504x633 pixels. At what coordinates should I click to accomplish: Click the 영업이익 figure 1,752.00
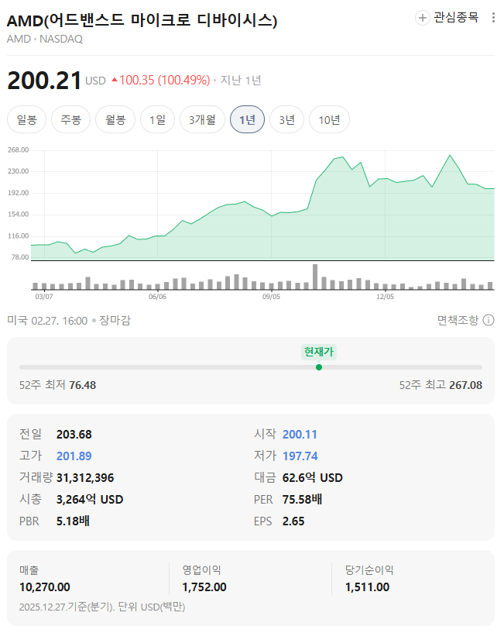coord(204,587)
